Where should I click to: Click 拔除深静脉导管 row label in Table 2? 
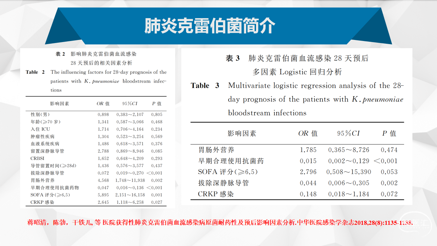click(47, 173)
